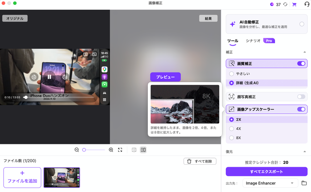Select the やさしい radio option
The width and height of the screenshot is (311, 192).
231,74
